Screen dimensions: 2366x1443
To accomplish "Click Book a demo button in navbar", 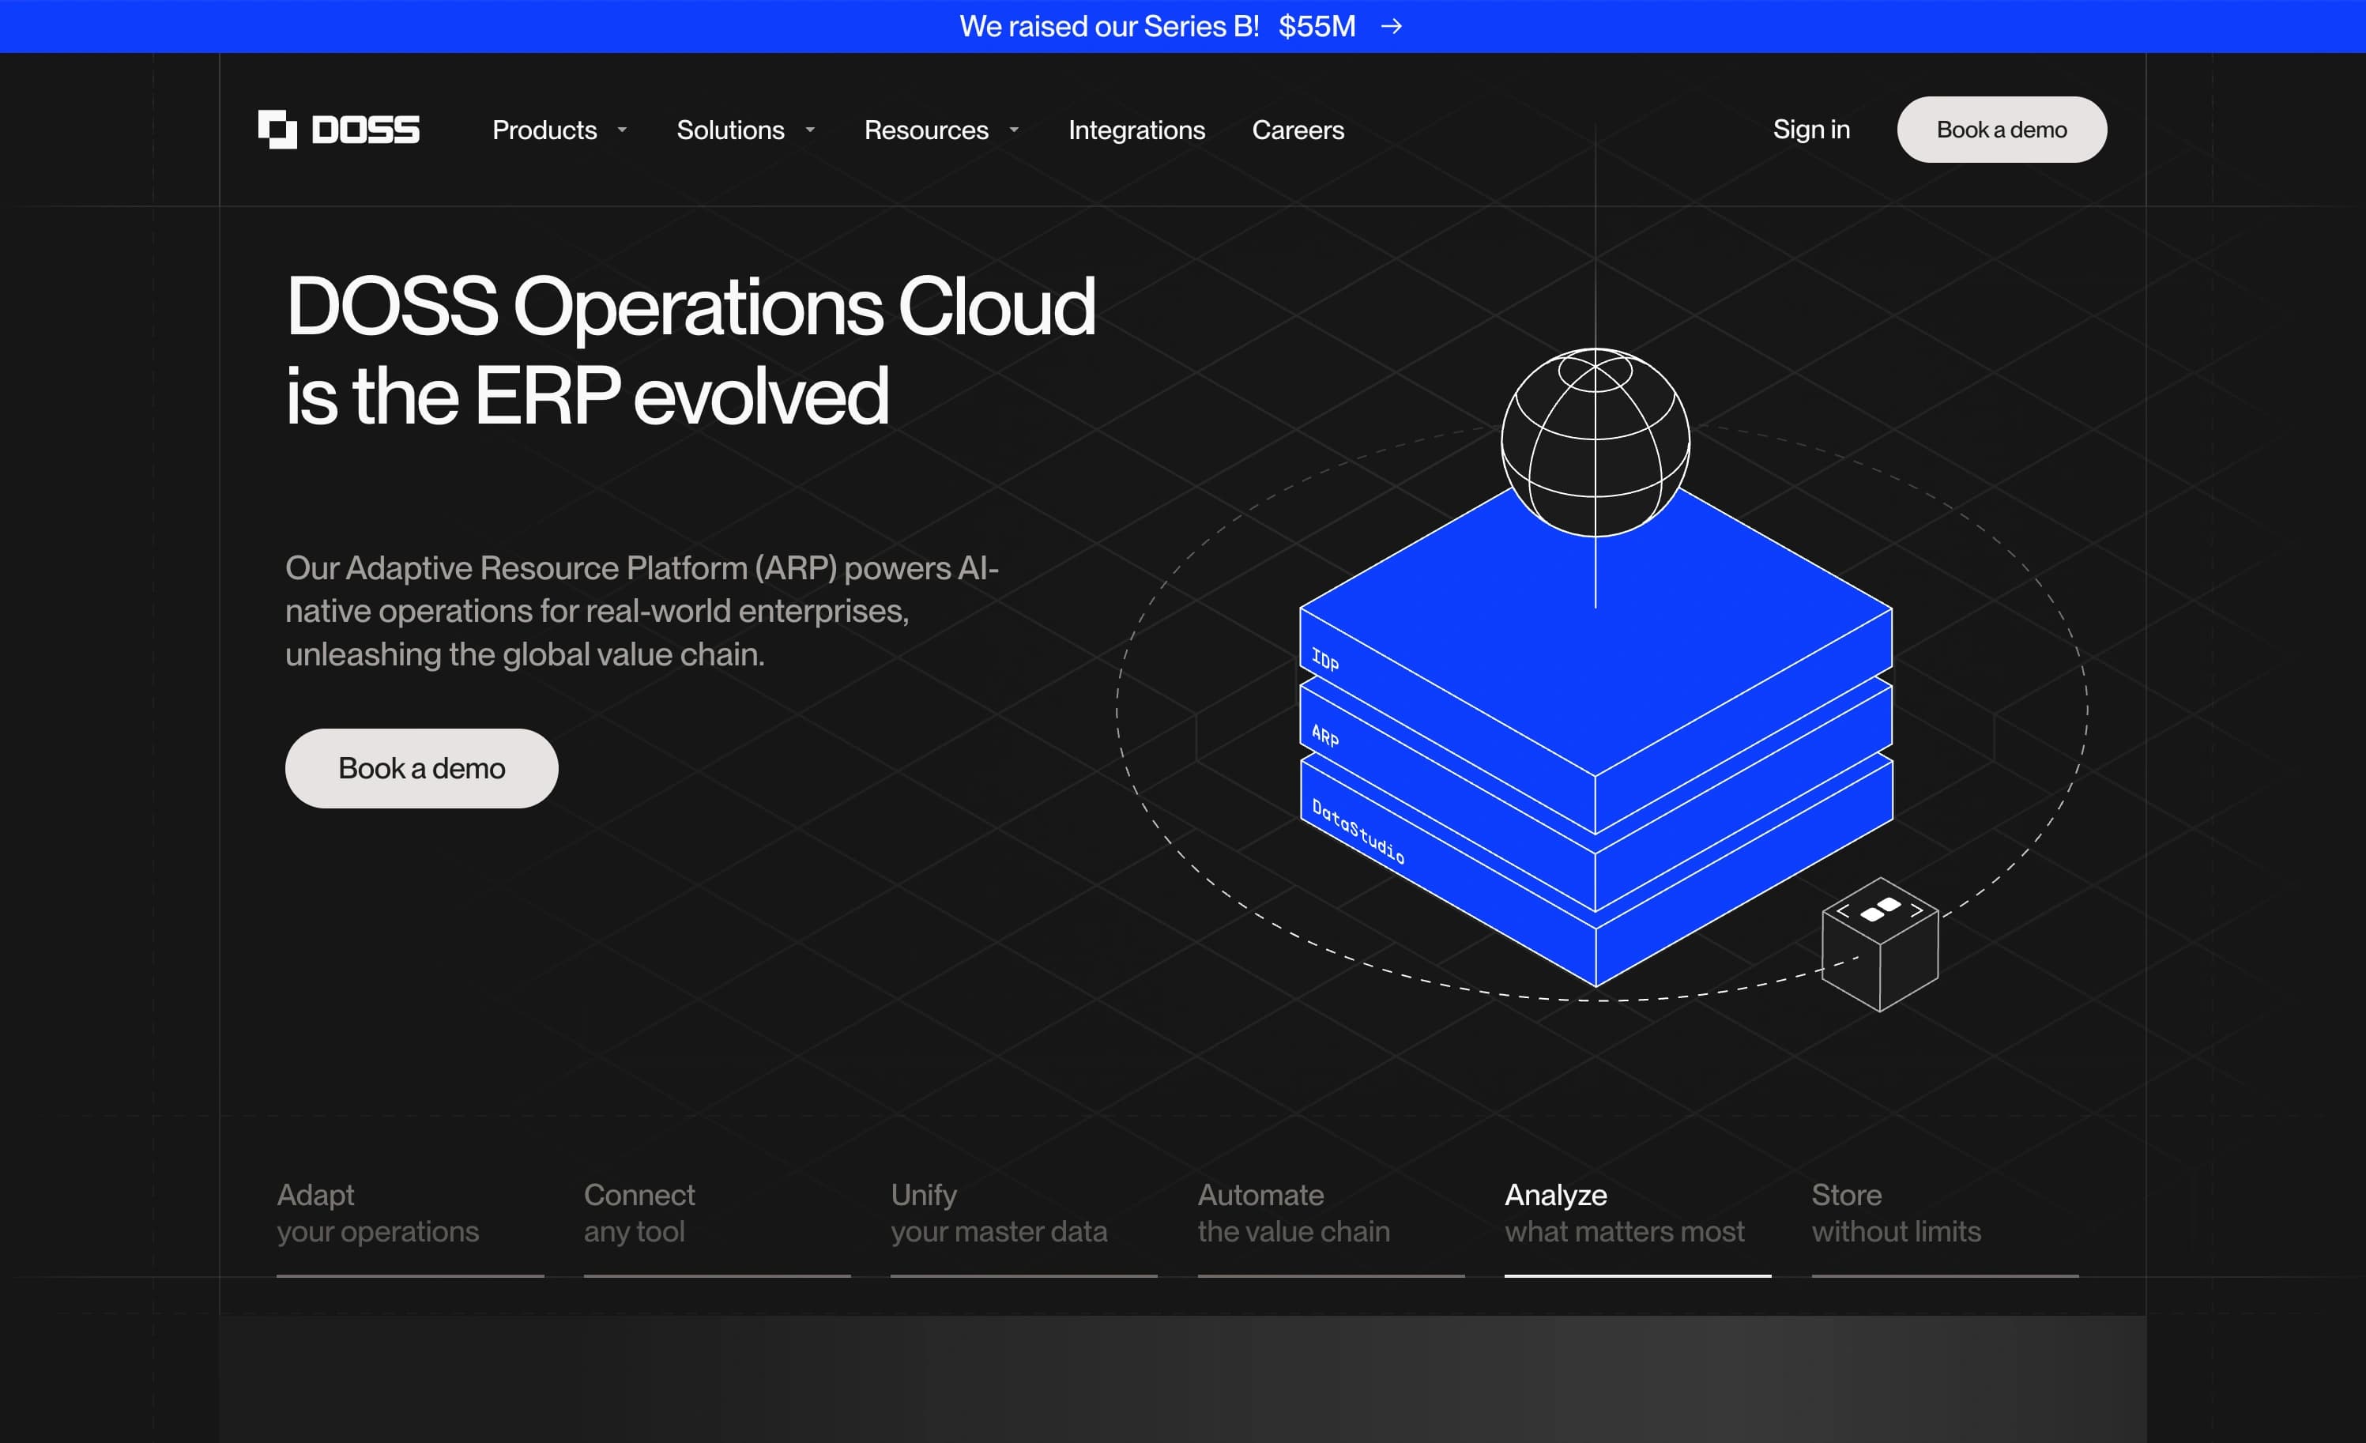I will coord(2002,130).
